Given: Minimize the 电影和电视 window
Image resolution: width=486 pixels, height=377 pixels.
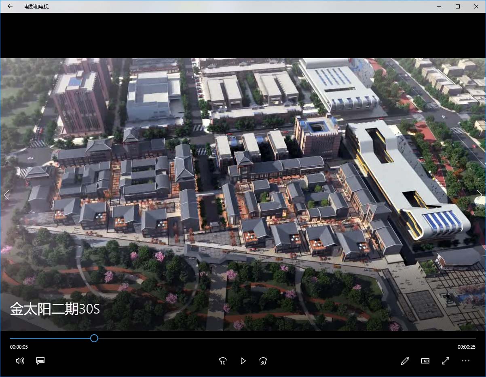Looking at the screenshot, I should 439,6.
